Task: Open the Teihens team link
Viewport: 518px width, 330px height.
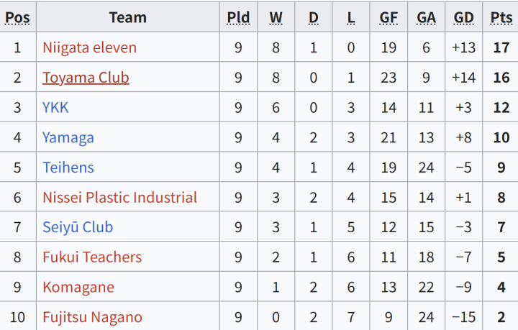Action: 68,168
